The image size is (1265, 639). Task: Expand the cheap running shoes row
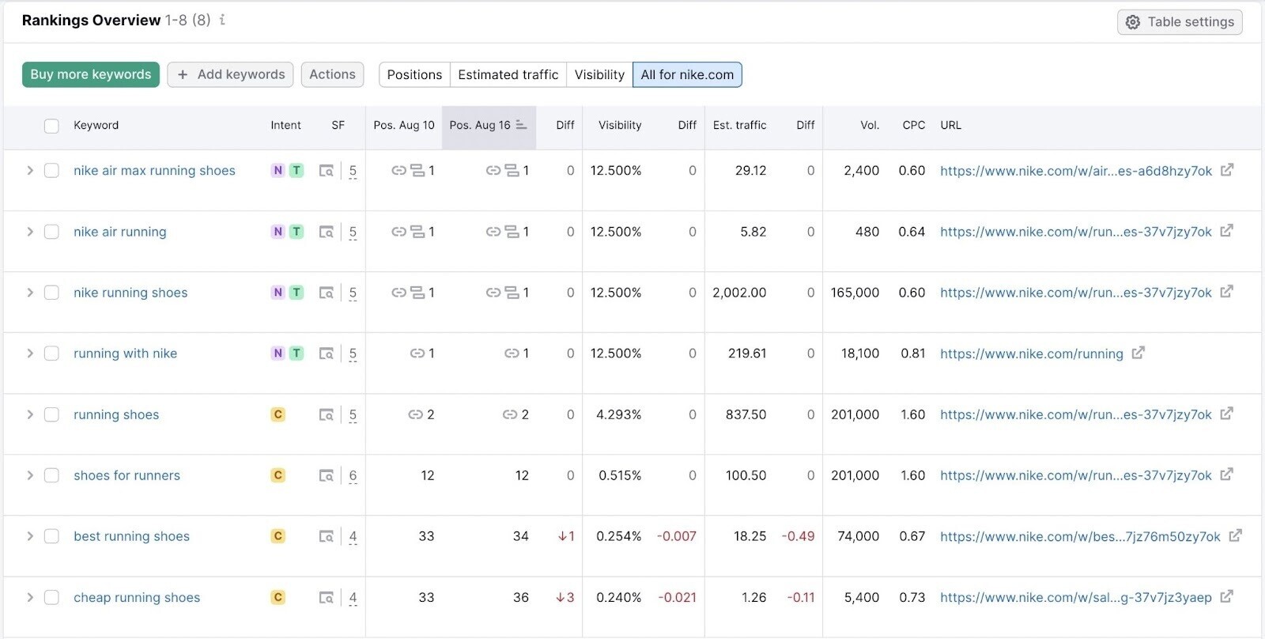click(29, 597)
